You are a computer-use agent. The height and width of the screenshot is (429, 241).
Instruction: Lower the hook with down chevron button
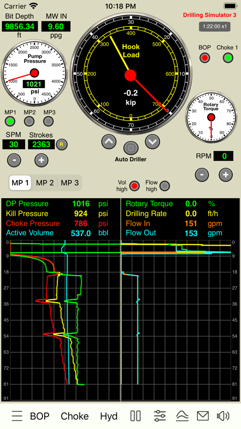153,141
